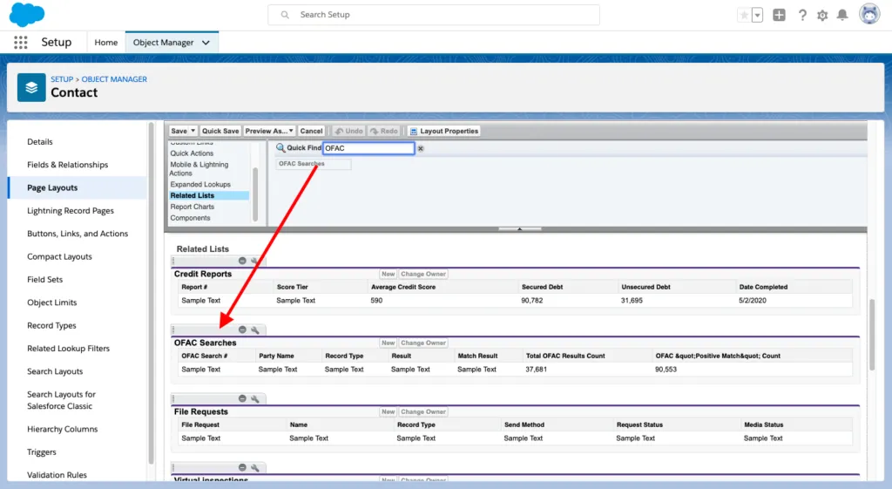Remove the Virtual Inspections related list

click(x=242, y=467)
